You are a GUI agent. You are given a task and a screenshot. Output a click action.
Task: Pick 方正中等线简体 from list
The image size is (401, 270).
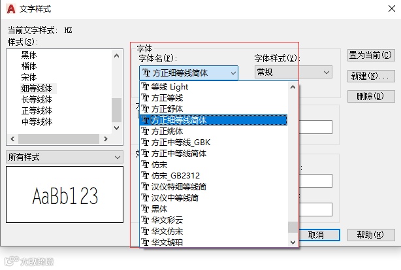click(214, 154)
